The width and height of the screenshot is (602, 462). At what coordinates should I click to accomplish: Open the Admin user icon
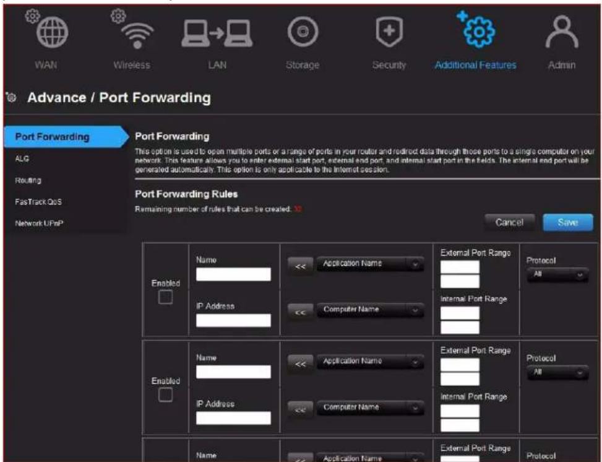tap(562, 32)
